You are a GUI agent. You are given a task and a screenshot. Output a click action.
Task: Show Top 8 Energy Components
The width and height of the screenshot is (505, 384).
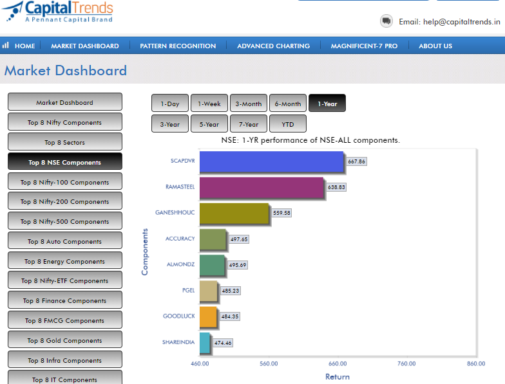point(64,261)
